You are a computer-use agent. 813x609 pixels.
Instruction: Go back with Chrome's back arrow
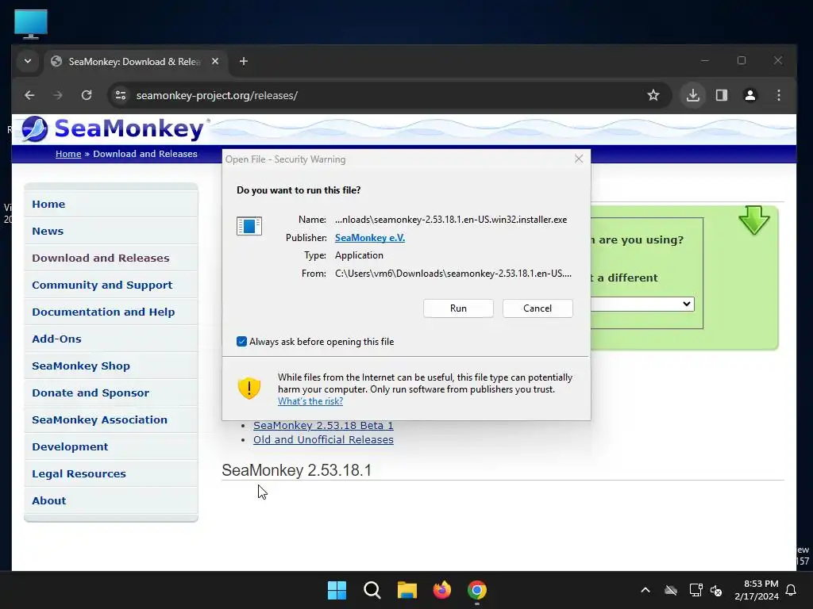pos(29,95)
